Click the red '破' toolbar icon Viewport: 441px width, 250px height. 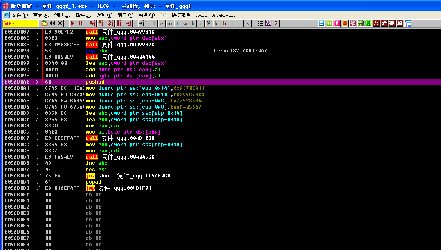coord(392,23)
